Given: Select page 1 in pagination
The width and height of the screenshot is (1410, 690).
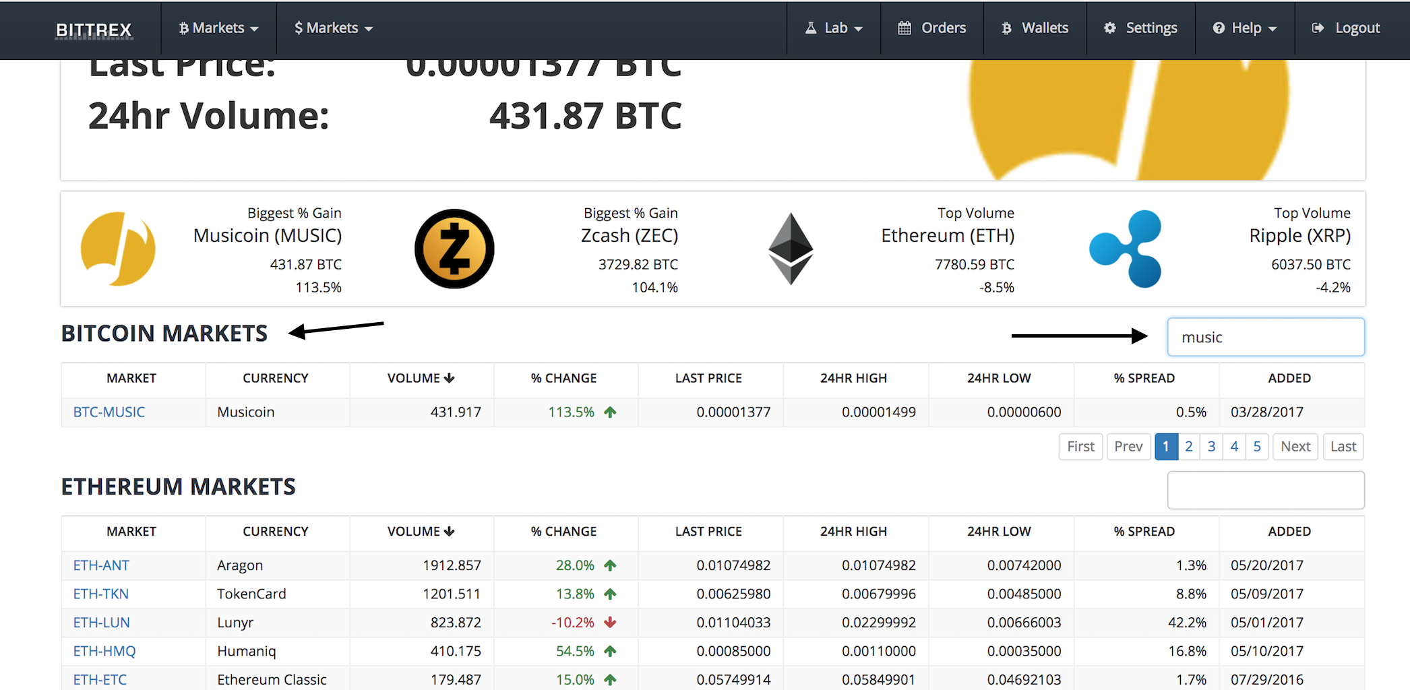Looking at the screenshot, I should pos(1166,447).
